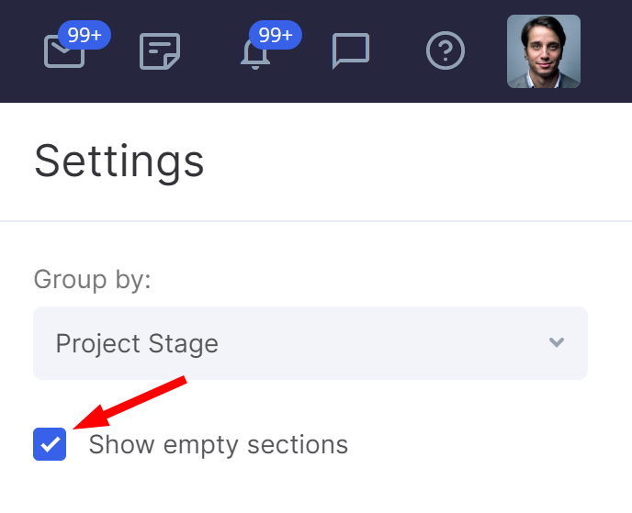This screenshot has height=513, width=632.
Task: Click the 99+ badge on the bell icon
Action: pyautogui.click(x=276, y=36)
